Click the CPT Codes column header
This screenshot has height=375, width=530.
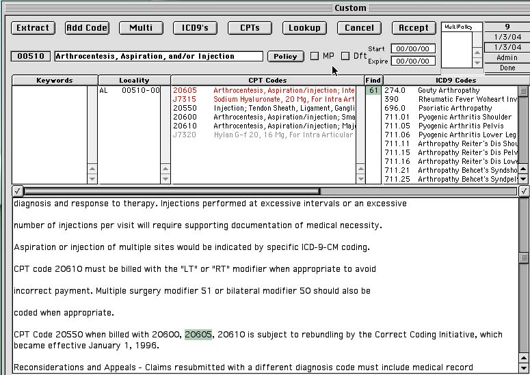point(267,81)
